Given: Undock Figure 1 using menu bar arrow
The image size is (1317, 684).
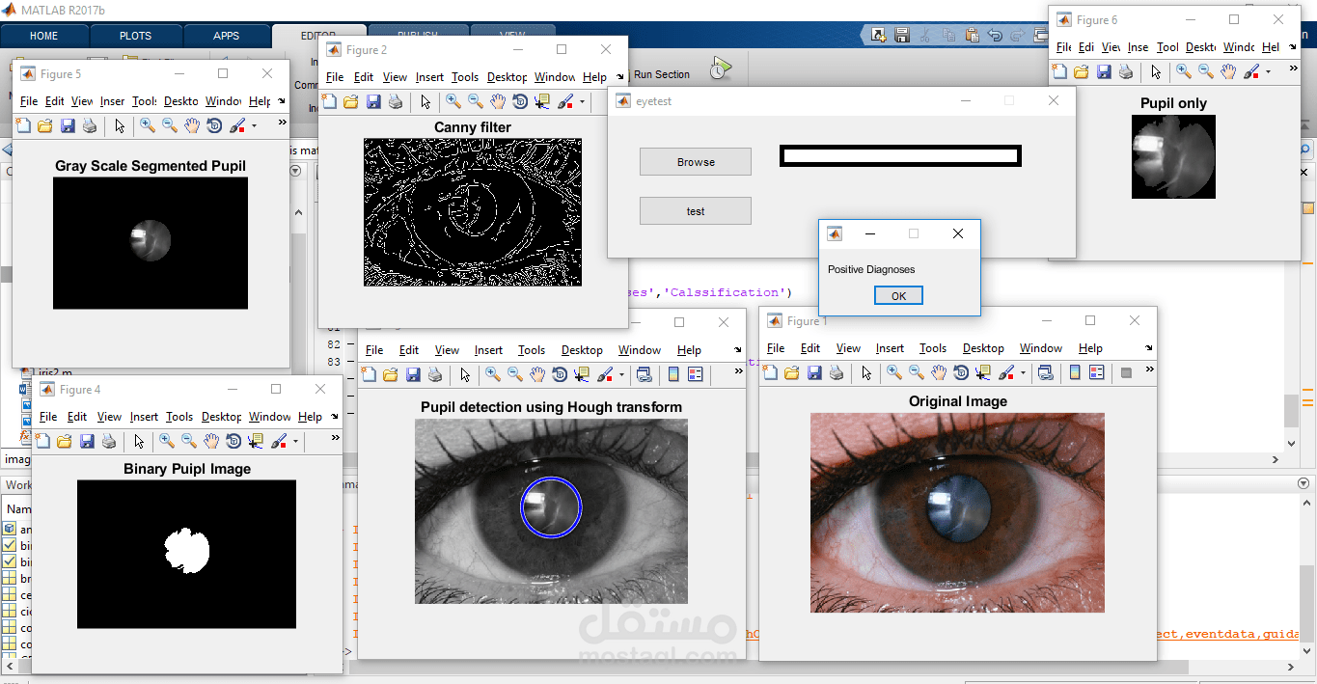Looking at the screenshot, I should tap(1149, 348).
